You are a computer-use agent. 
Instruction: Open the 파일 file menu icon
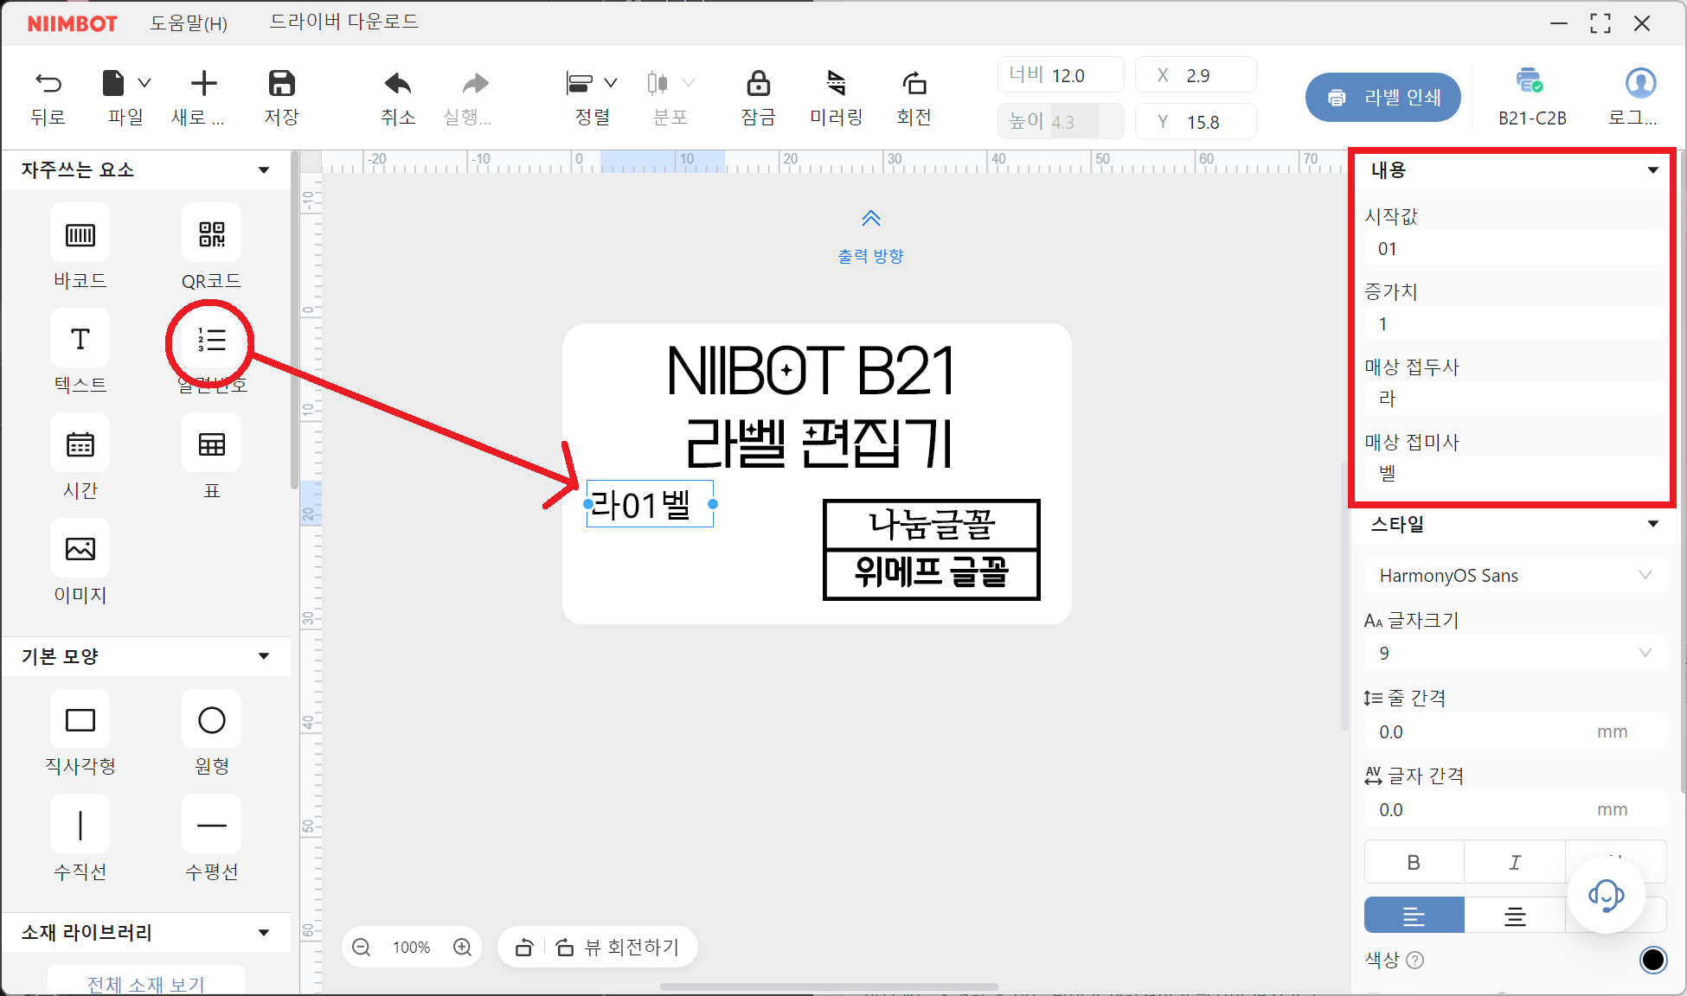coord(113,83)
